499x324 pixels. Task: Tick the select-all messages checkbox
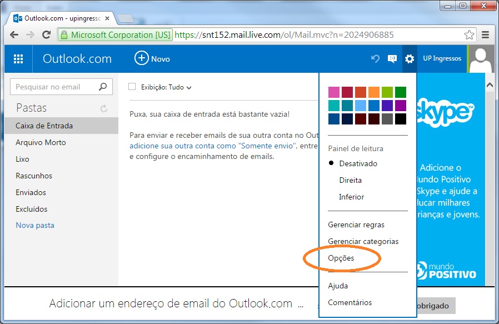pyautogui.click(x=132, y=87)
